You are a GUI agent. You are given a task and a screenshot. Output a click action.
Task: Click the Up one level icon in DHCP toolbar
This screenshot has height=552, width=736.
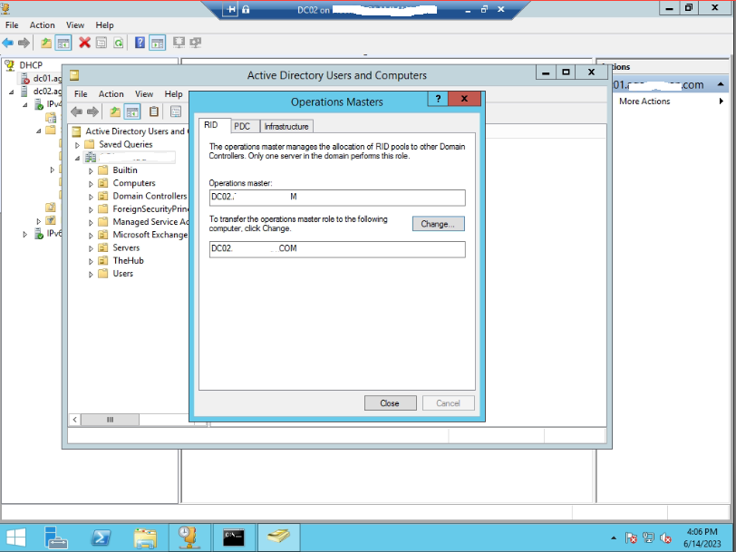46,44
